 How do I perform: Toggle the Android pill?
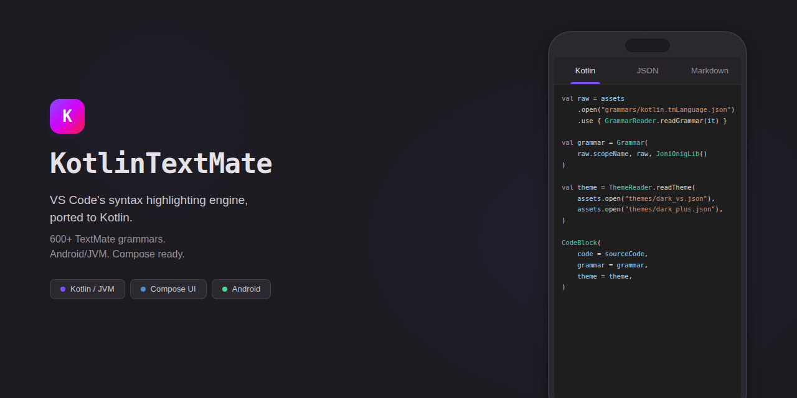pyautogui.click(x=241, y=289)
